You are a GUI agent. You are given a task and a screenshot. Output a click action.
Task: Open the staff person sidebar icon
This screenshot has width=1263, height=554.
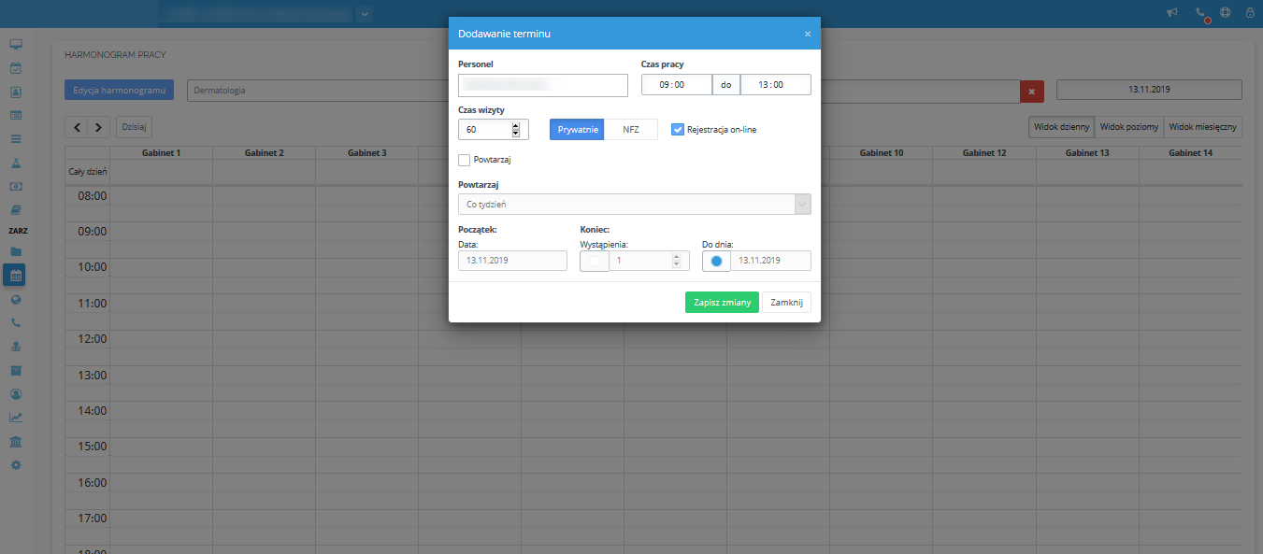click(x=15, y=347)
